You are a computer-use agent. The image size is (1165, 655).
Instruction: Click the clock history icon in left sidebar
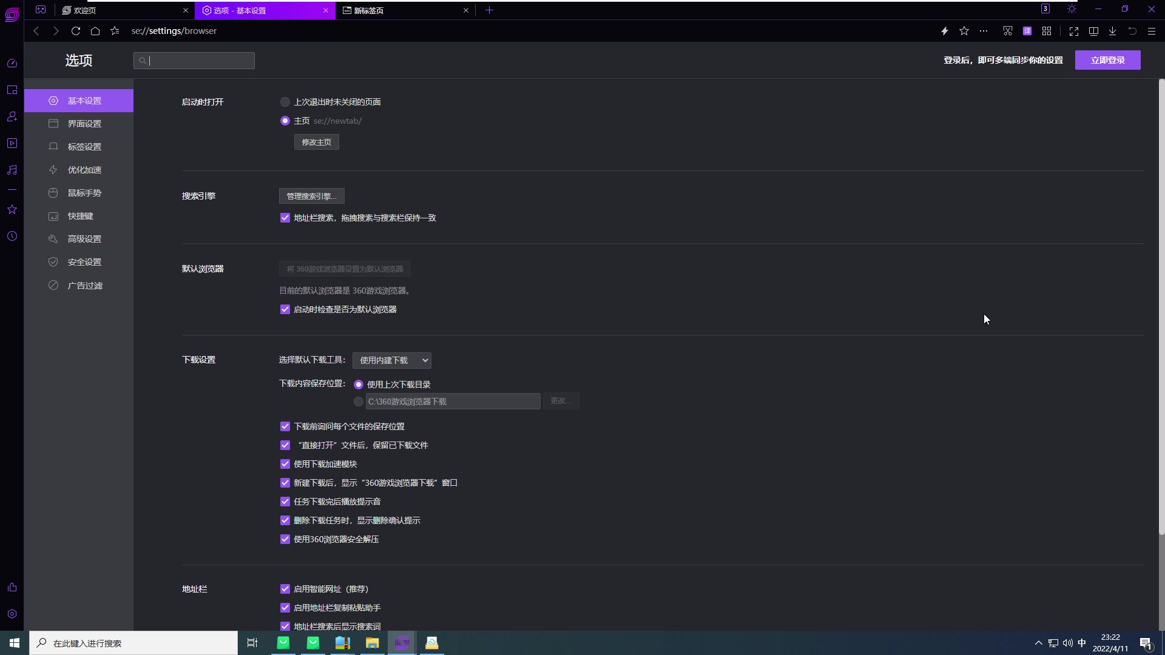[12, 236]
